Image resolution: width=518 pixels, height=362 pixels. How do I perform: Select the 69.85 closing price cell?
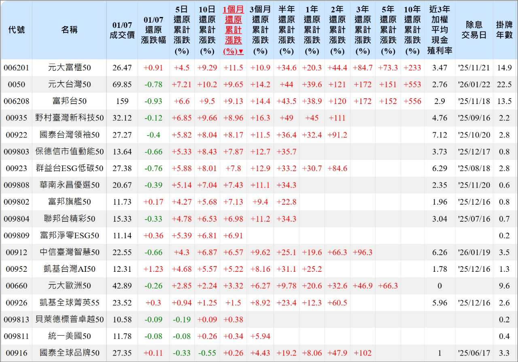[122, 85]
